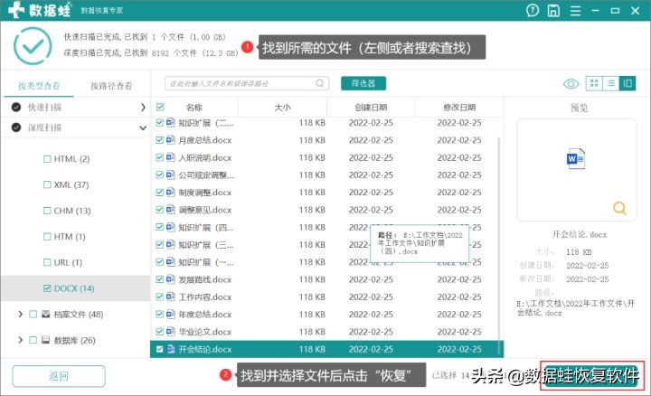Select the 发展路线.docx file name
This screenshot has width=651, height=396.
(205, 279)
